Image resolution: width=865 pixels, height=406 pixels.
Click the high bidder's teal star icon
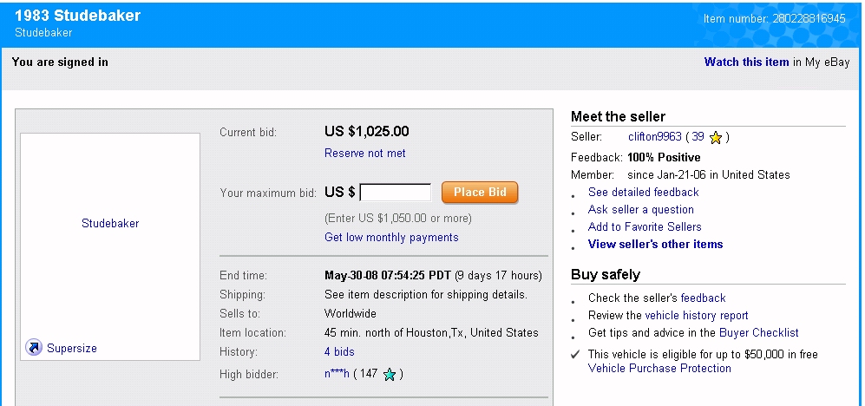click(x=390, y=374)
